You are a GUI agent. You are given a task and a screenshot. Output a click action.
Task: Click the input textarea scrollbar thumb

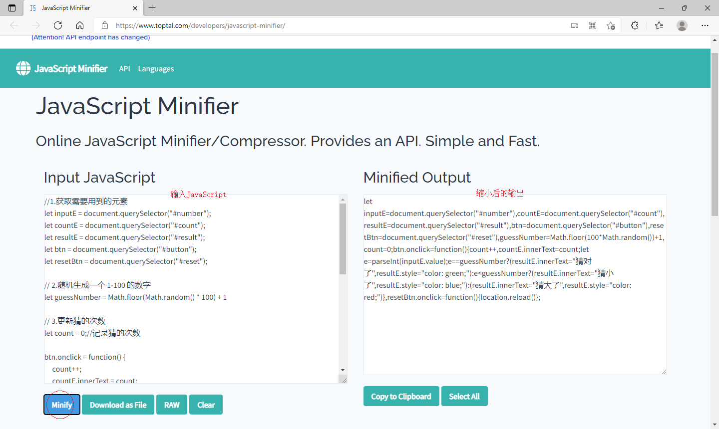point(343,239)
